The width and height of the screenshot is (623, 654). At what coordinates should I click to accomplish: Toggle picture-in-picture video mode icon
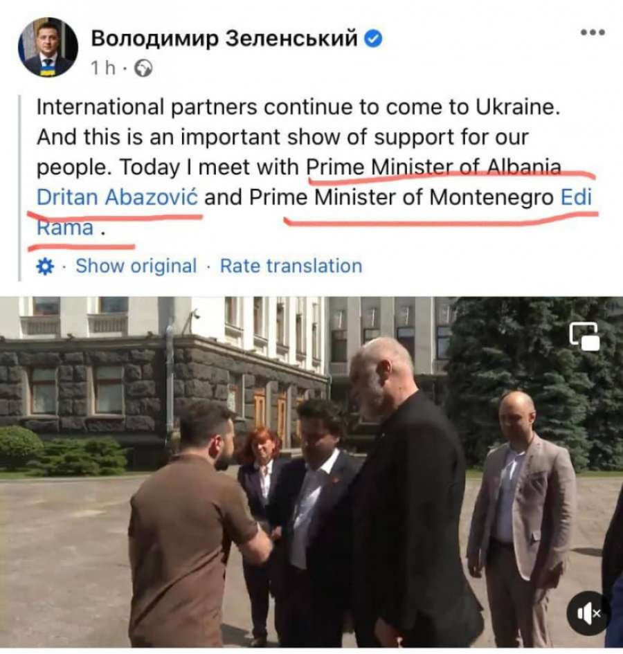pyautogui.click(x=585, y=336)
